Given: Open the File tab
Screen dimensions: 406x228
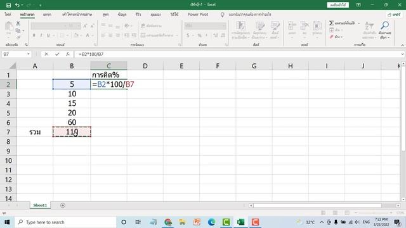Looking at the screenshot, I should coord(8,15).
